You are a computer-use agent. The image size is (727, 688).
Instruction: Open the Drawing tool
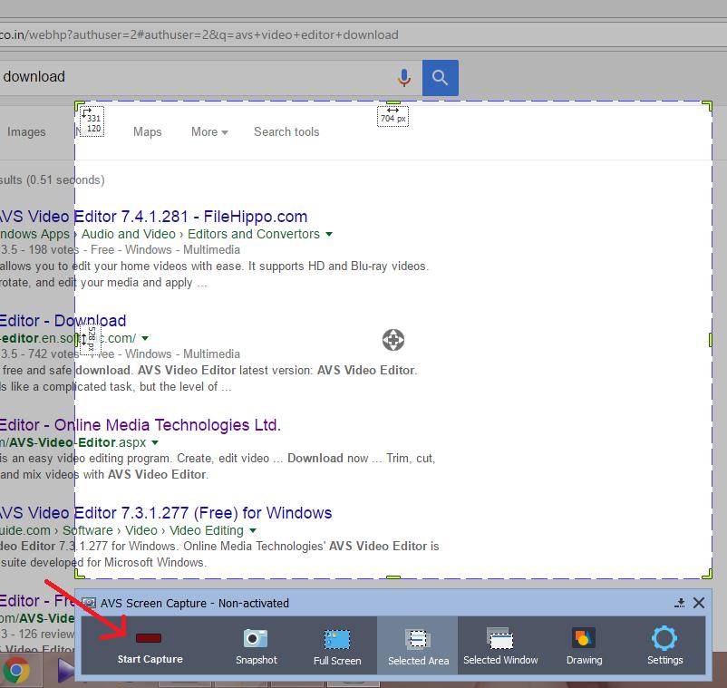584,645
